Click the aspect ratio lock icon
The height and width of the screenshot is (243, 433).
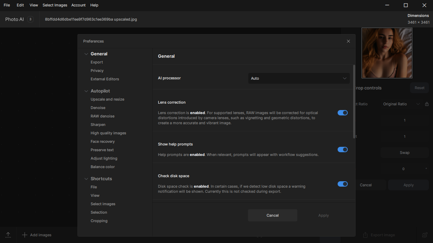pyautogui.click(x=427, y=104)
